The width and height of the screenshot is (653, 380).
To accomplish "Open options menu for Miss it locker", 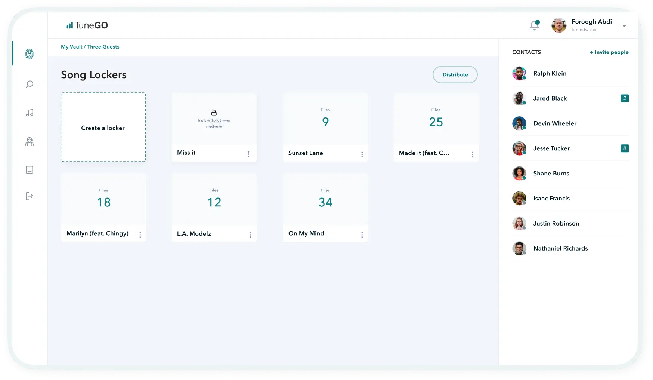I will [x=248, y=154].
